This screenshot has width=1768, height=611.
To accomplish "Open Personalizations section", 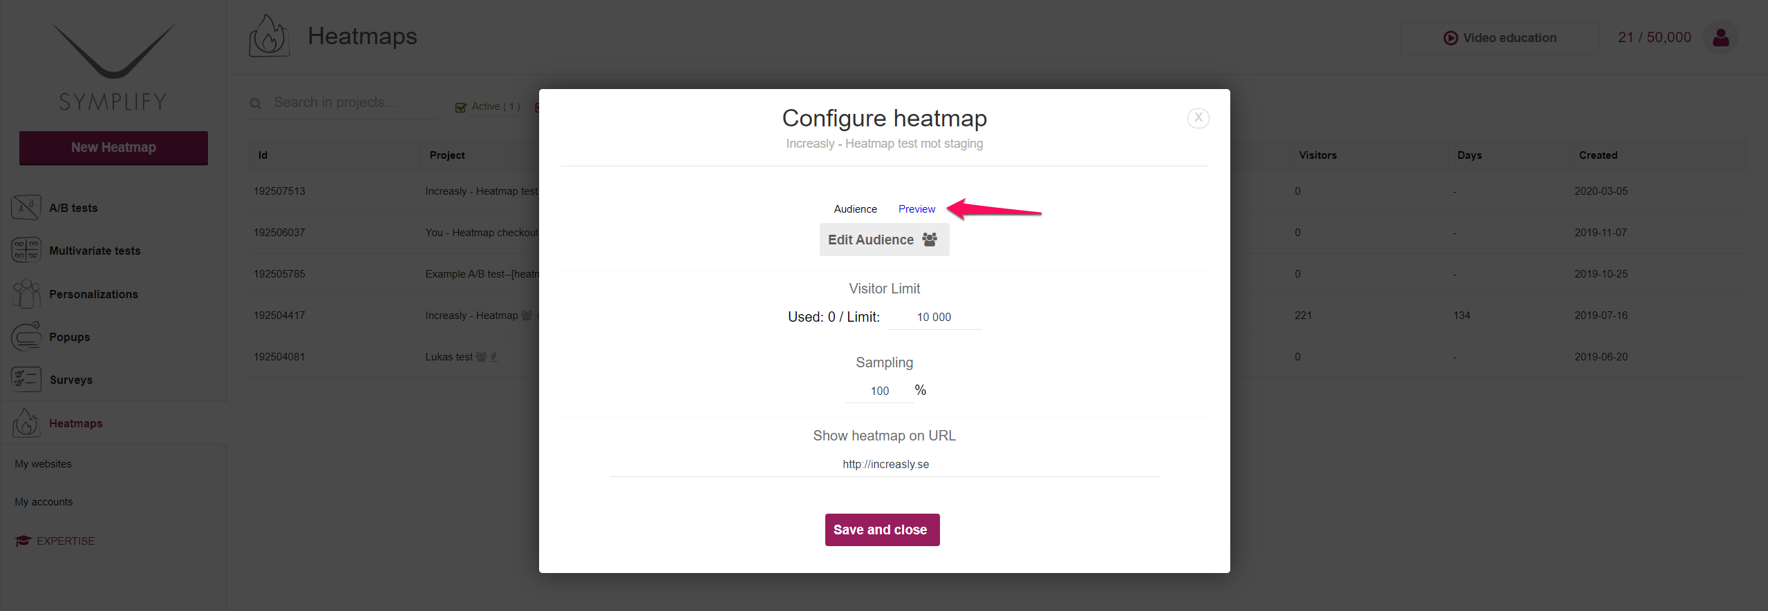I will [x=93, y=294].
